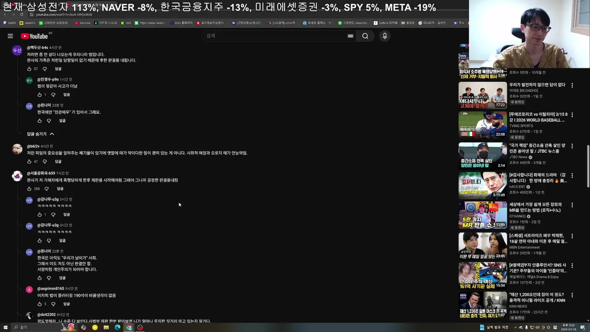Play the tvN 감사합니다 drama thumbnail
The height and width of the screenshot is (332, 590).
pyautogui.click(x=483, y=185)
